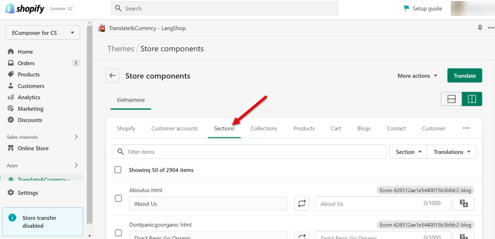Switch to side-by-side layout view icon

(x=472, y=99)
